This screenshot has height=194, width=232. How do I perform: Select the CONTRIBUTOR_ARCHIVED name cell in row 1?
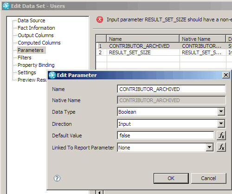coord(143,46)
